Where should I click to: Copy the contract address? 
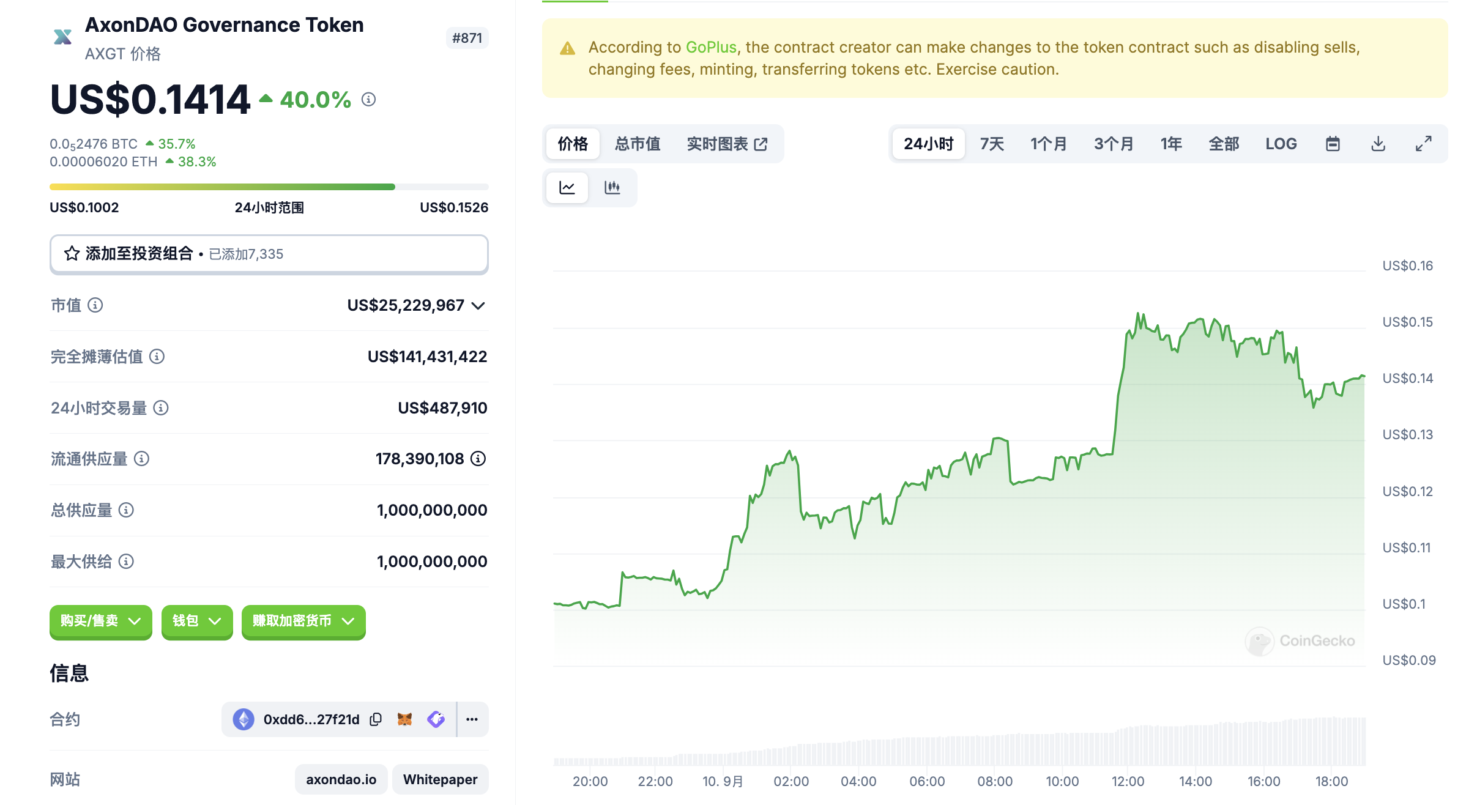pyautogui.click(x=376, y=719)
